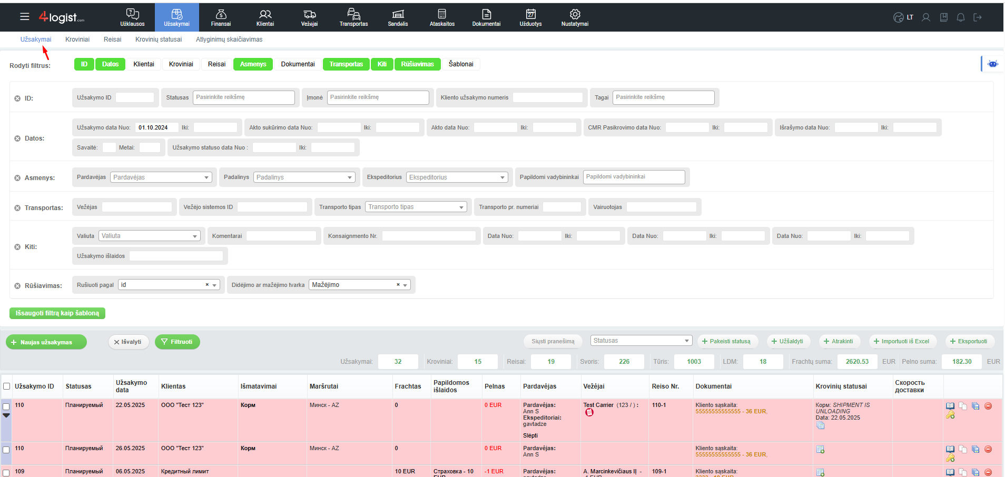Open the Statusas filter dropdown in ID row
The image size is (1005, 477).
(244, 97)
